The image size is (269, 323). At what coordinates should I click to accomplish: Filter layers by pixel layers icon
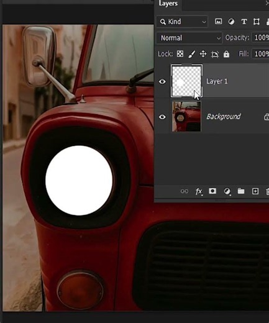coord(218,21)
